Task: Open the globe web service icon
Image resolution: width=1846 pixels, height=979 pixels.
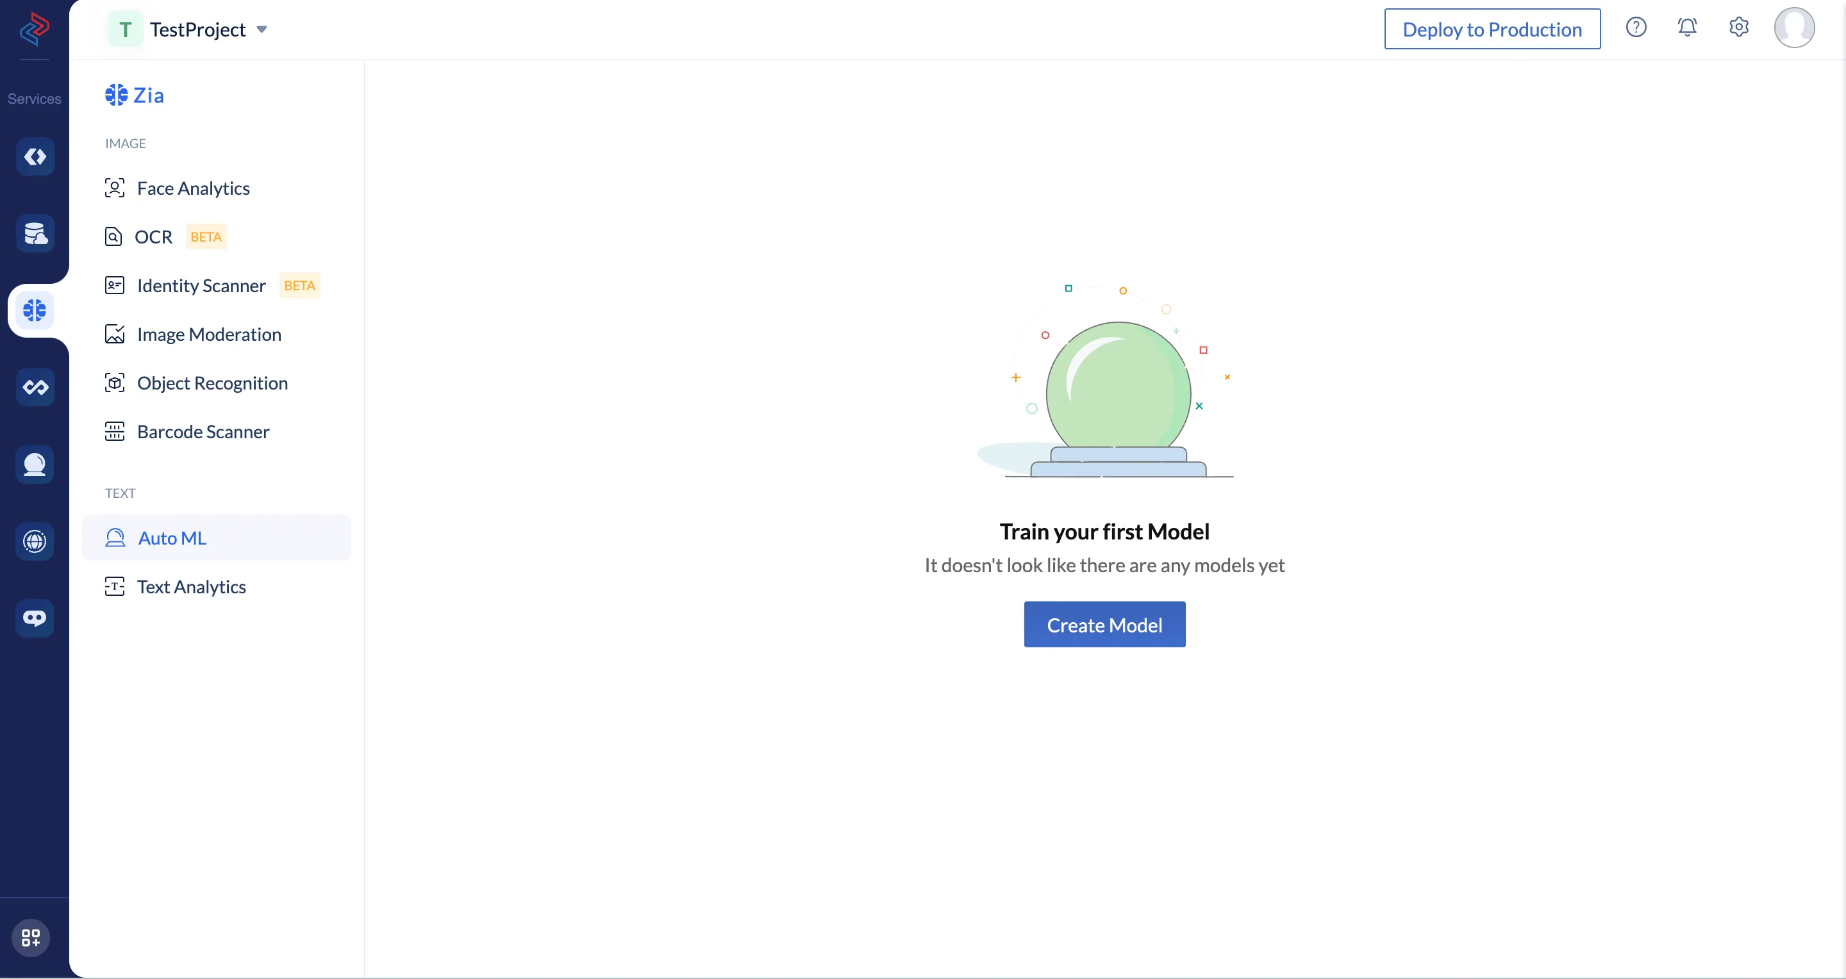Action: [x=35, y=541]
